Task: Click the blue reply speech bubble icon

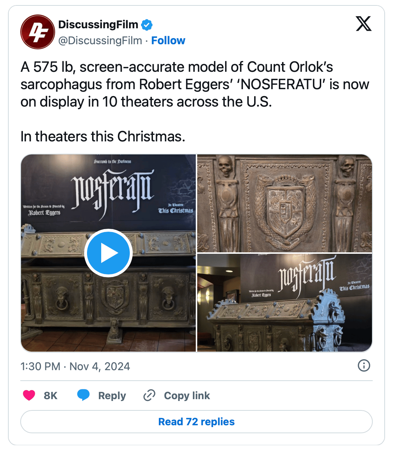Action: click(83, 395)
